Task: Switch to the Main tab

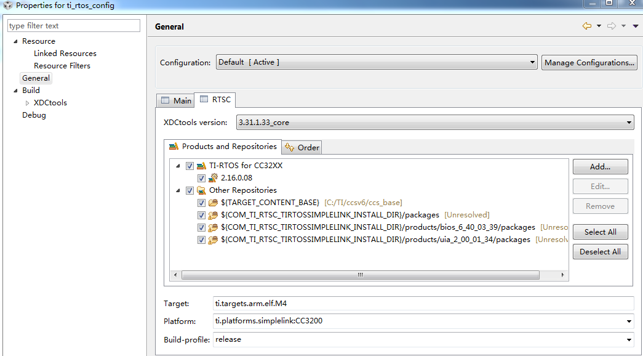Action: (x=175, y=100)
